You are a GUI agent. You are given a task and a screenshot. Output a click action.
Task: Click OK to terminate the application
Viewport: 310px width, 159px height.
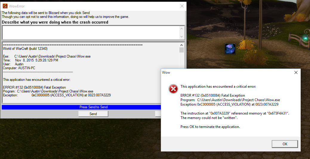(285, 144)
